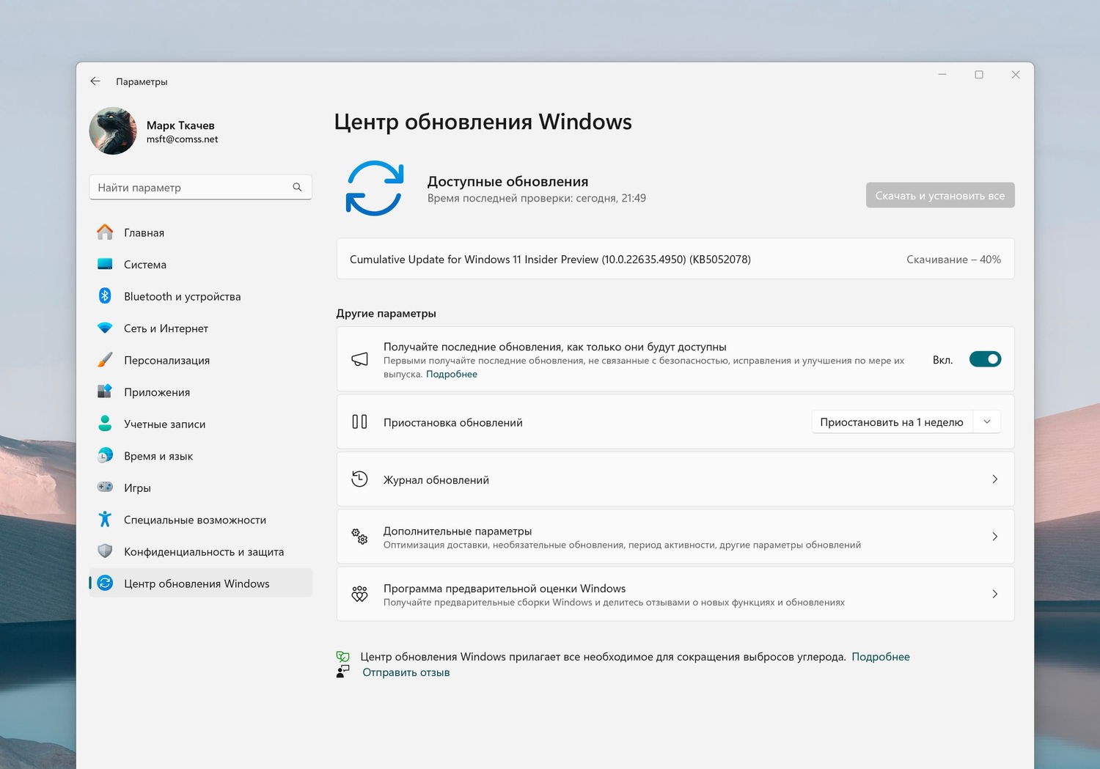
Task: Open Программа предварительной оценки Windows row title
Action: pyautogui.click(x=505, y=588)
